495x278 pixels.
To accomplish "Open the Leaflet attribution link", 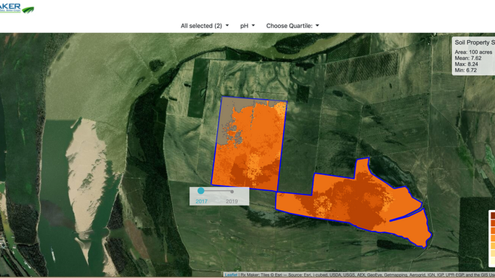I will [231, 275].
